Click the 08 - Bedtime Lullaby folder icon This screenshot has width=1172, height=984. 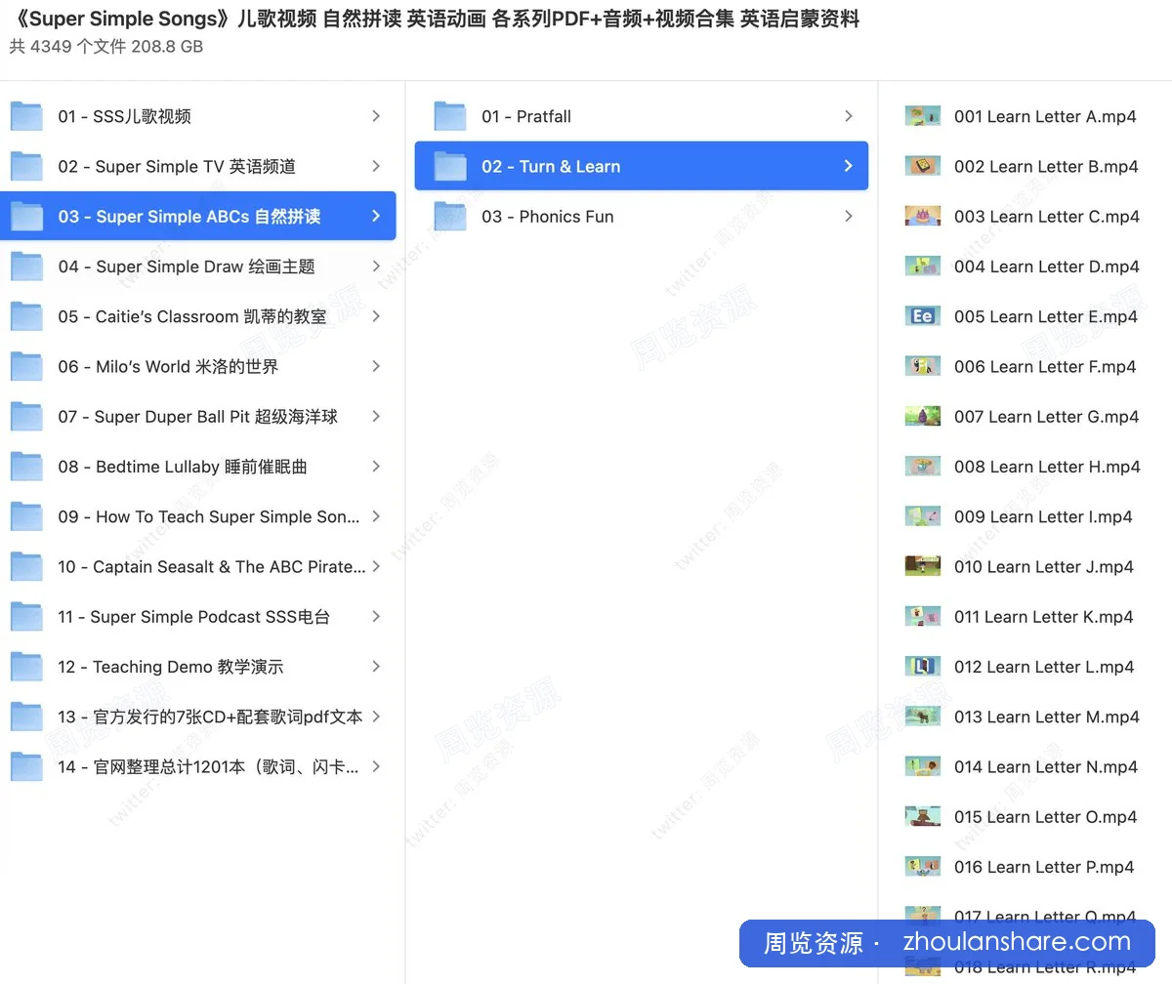[26, 467]
